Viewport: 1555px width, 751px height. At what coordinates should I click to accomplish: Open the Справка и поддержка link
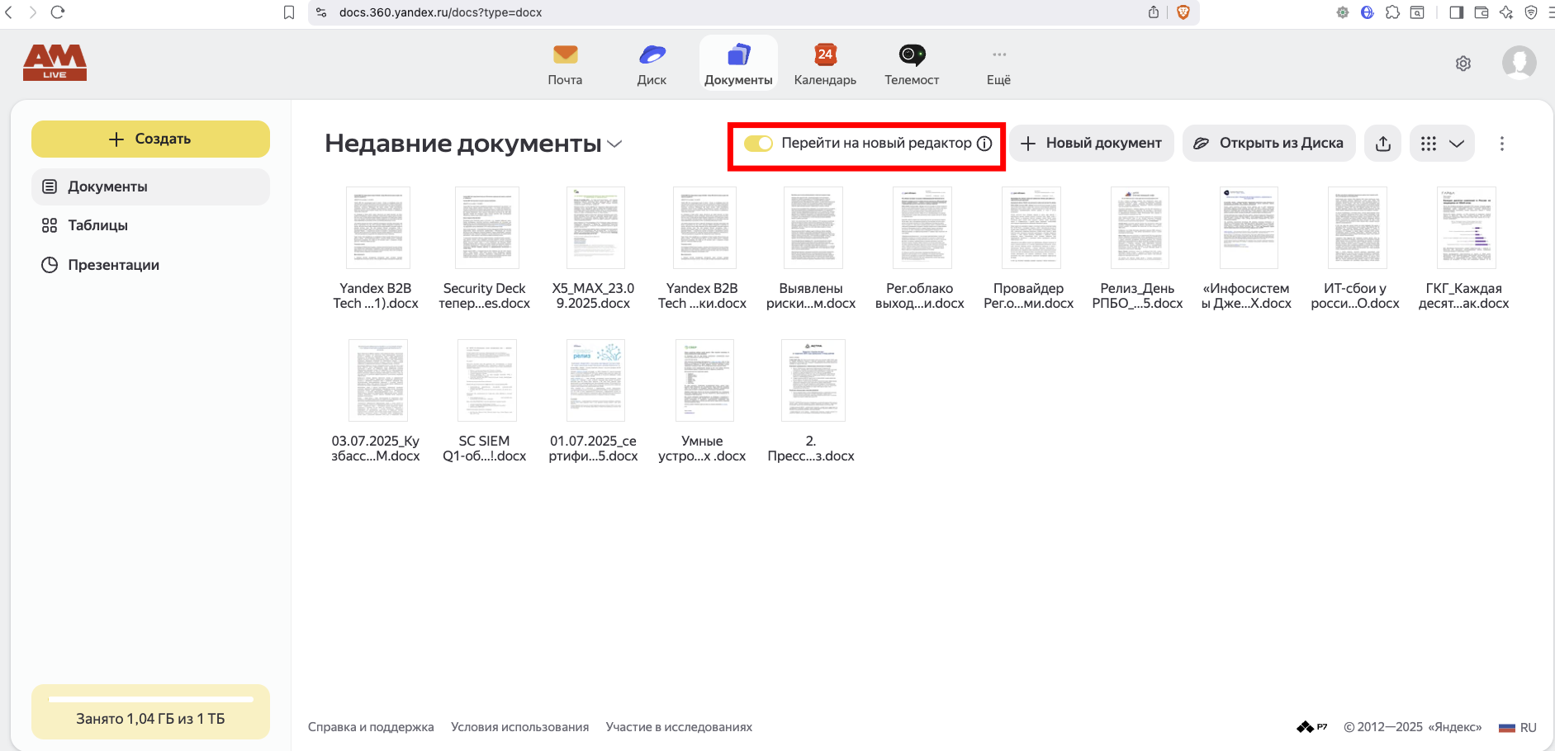point(371,727)
